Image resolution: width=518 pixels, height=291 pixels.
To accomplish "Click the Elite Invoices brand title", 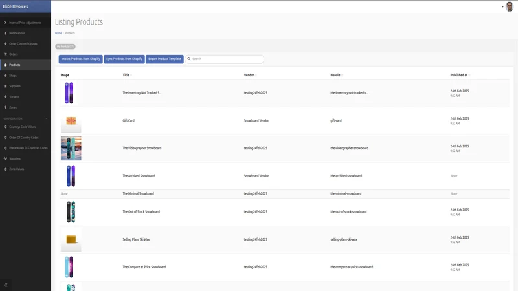I will [x=15, y=6].
